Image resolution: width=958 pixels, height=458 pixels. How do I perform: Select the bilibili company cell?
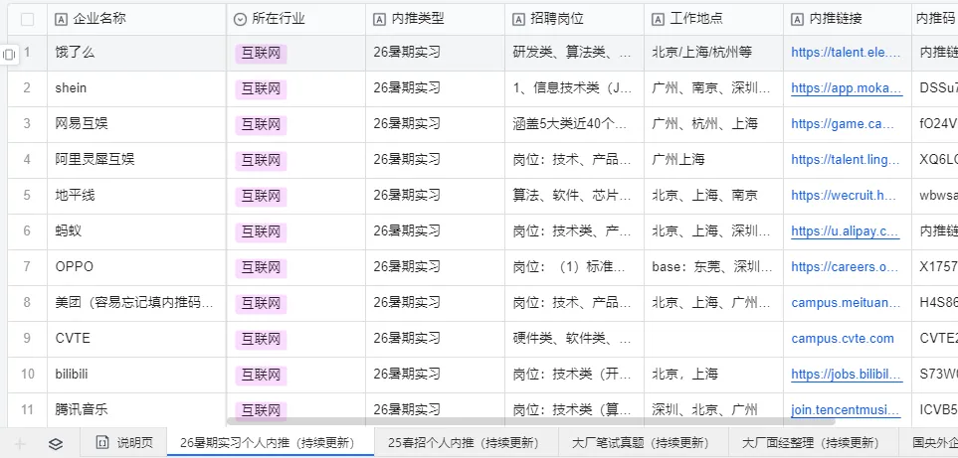(136, 376)
